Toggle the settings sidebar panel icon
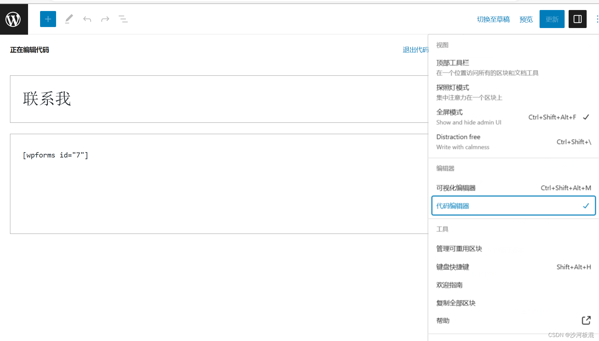The image size is (599, 341). [x=578, y=19]
